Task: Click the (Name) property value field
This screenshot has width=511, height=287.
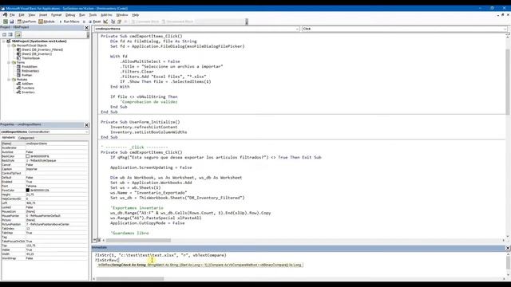Action: pos(57,143)
